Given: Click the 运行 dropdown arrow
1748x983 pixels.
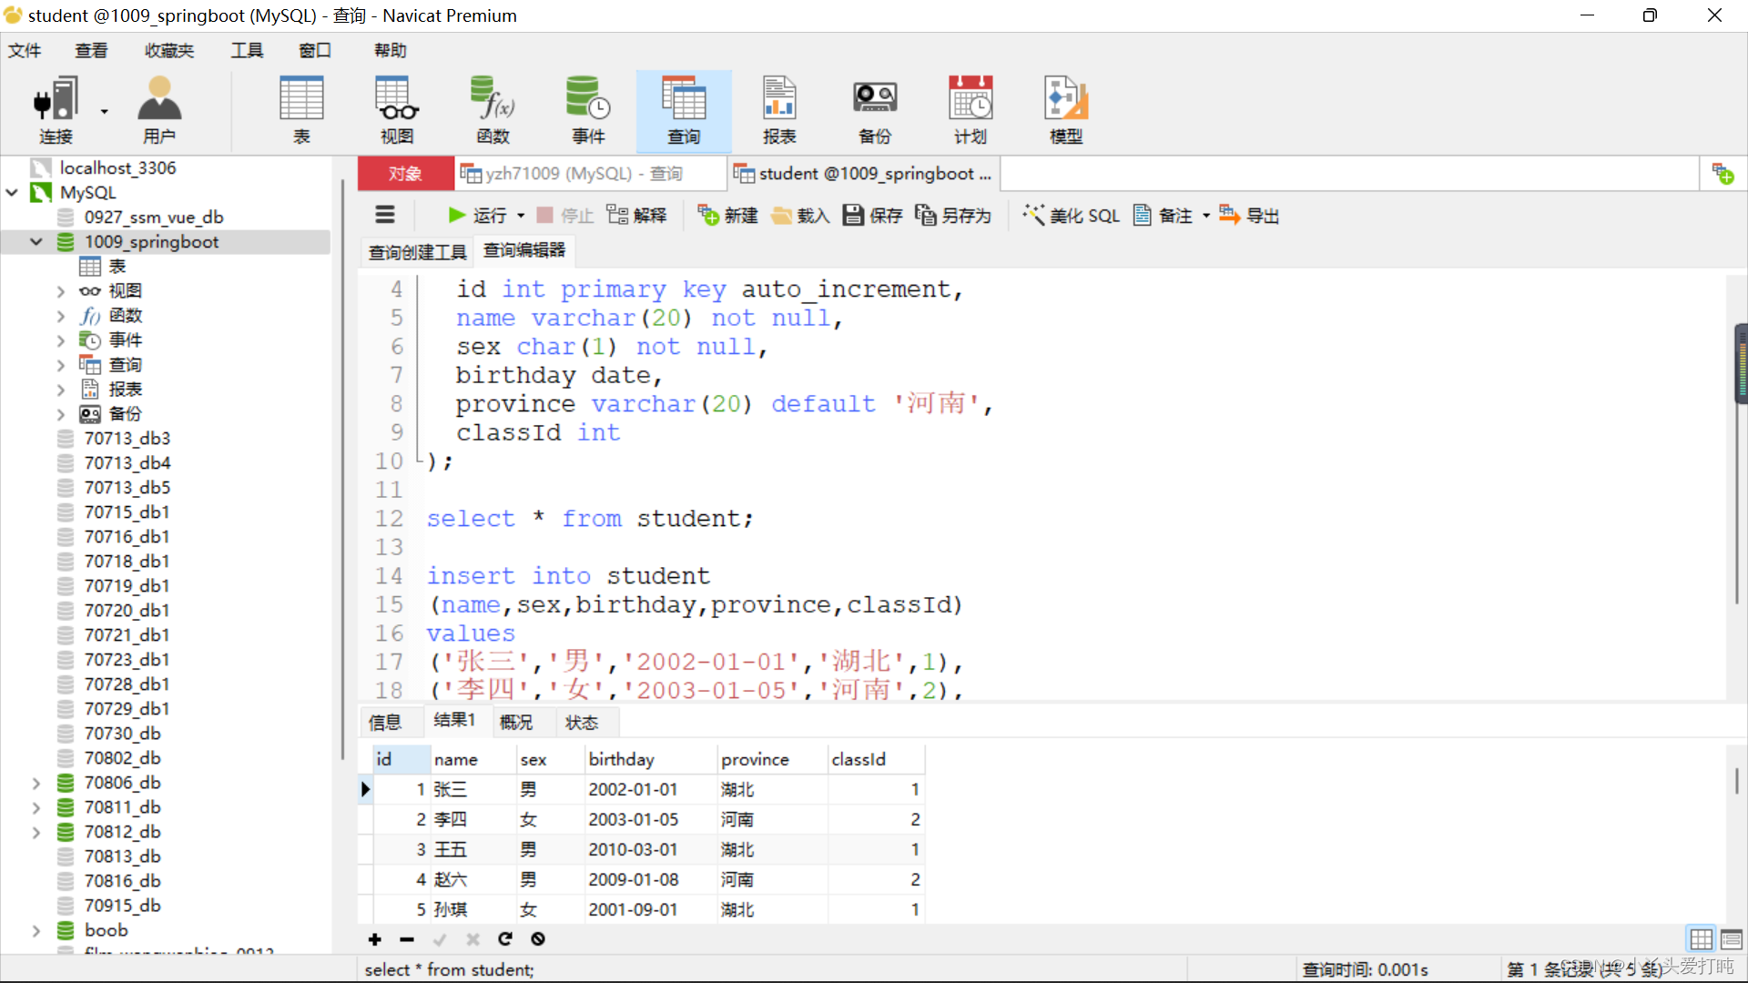Looking at the screenshot, I should pyautogui.click(x=519, y=216).
